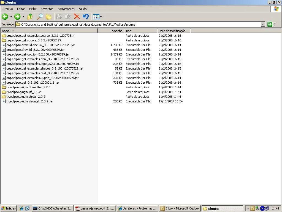The width and height of the screenshot is (282, 212).
Task: Open Back history dropdown arrow
Action: coord(11,17)
